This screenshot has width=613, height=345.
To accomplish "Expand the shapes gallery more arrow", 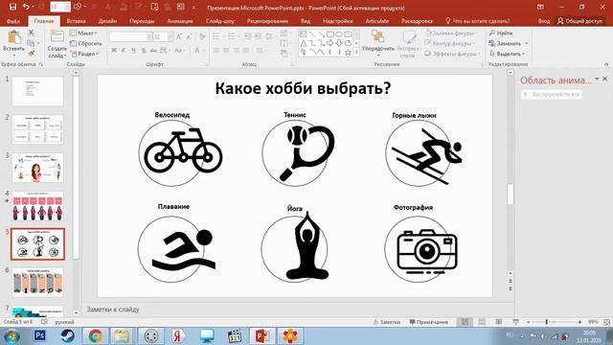I will (356, 52).
